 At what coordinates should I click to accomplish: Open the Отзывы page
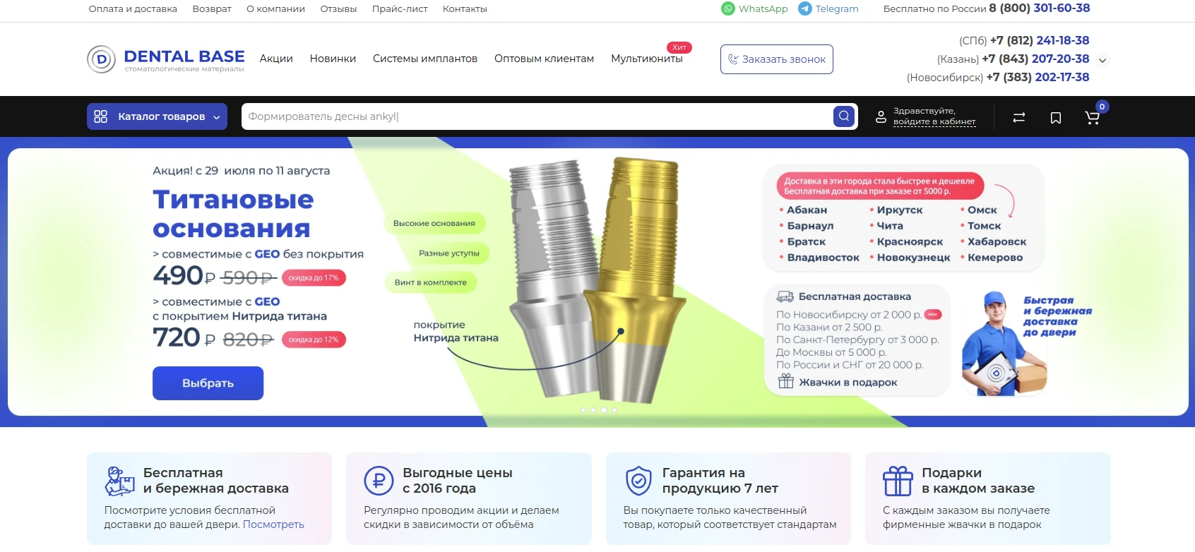(x=338, y=8)
